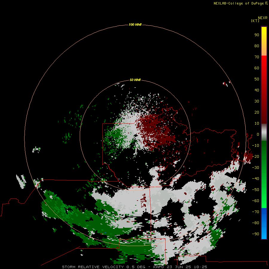This screenshot has width=269, height=269.
Task: Click the 70 value on velocity scale
Action: [x=257, y=57]
